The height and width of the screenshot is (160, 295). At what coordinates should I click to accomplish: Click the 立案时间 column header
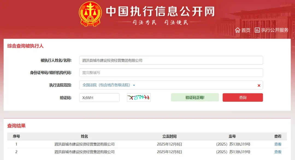[170, 136]
